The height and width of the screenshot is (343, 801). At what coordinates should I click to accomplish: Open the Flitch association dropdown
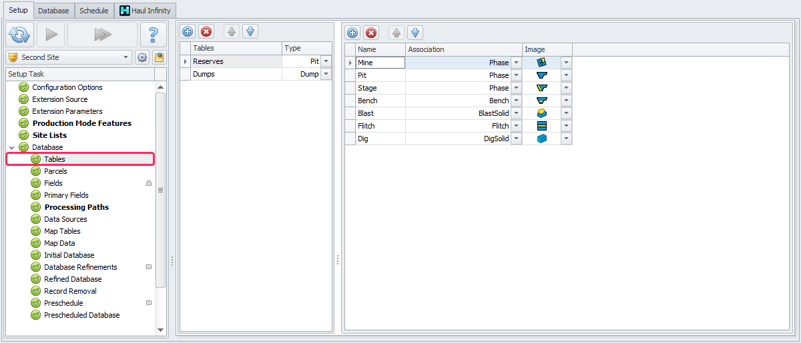pyautogui.click(x=516, y=126)
